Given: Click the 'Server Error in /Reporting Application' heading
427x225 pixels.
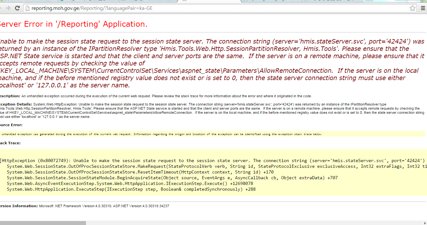Looking at the screenshot, I should point(73,24).
